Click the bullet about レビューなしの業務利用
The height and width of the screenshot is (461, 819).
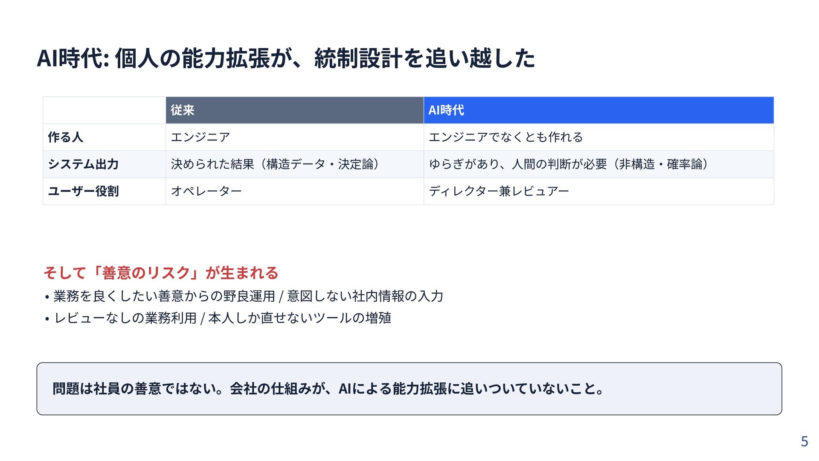(218, 318)
